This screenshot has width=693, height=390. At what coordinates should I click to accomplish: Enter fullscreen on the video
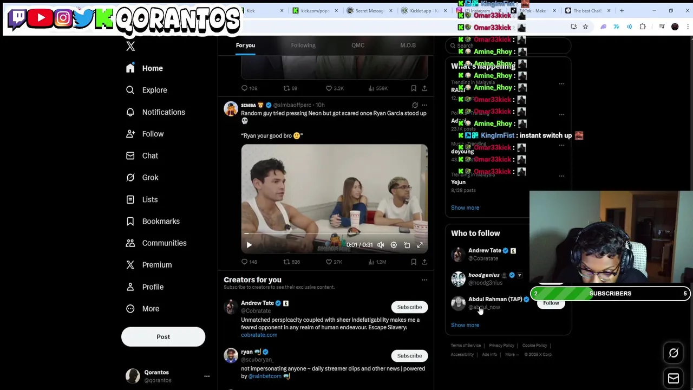420,245
